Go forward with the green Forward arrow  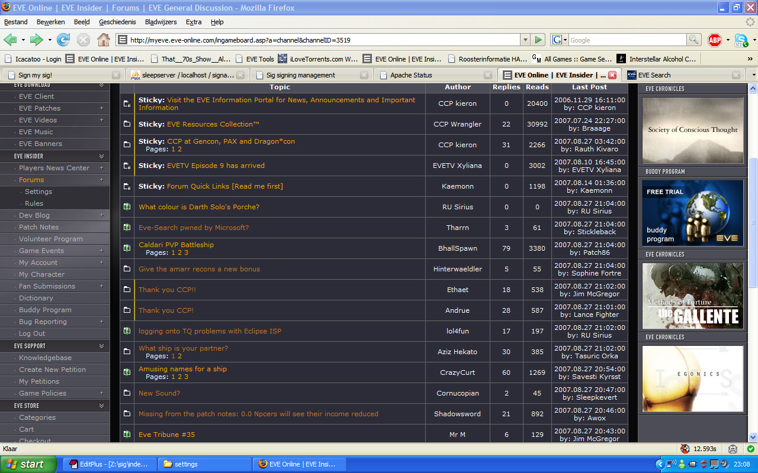[x=36, y=40]
